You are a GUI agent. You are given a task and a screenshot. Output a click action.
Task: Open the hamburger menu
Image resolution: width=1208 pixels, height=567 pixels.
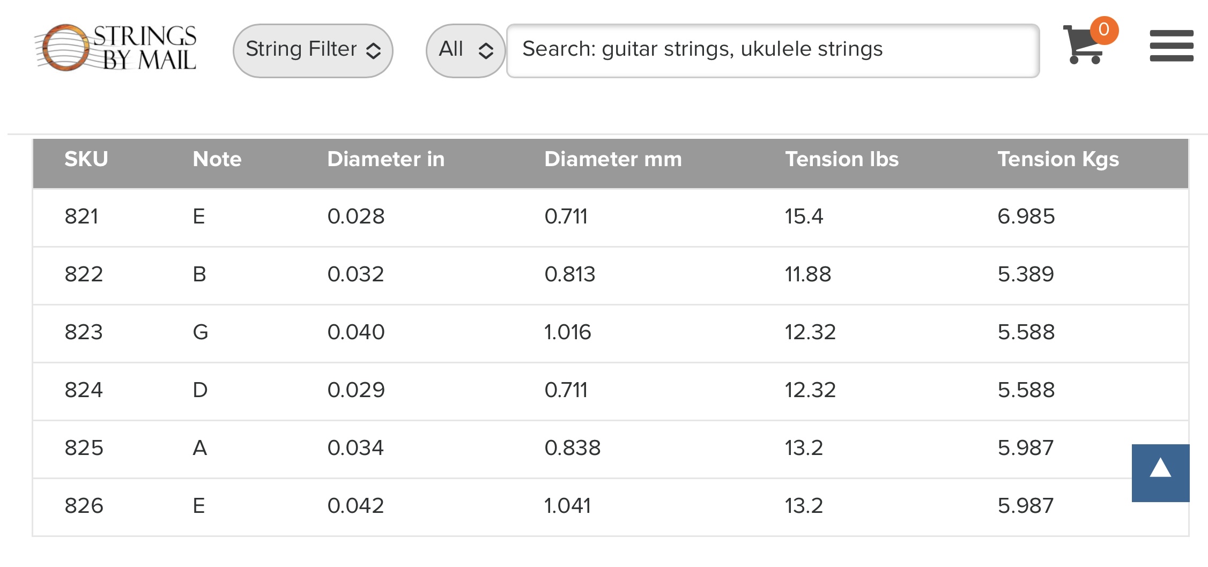[x=1172, y=46]
